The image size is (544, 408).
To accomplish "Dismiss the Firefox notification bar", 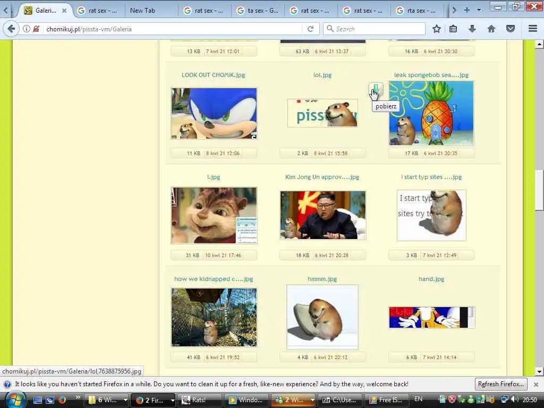I will [536, 384].
